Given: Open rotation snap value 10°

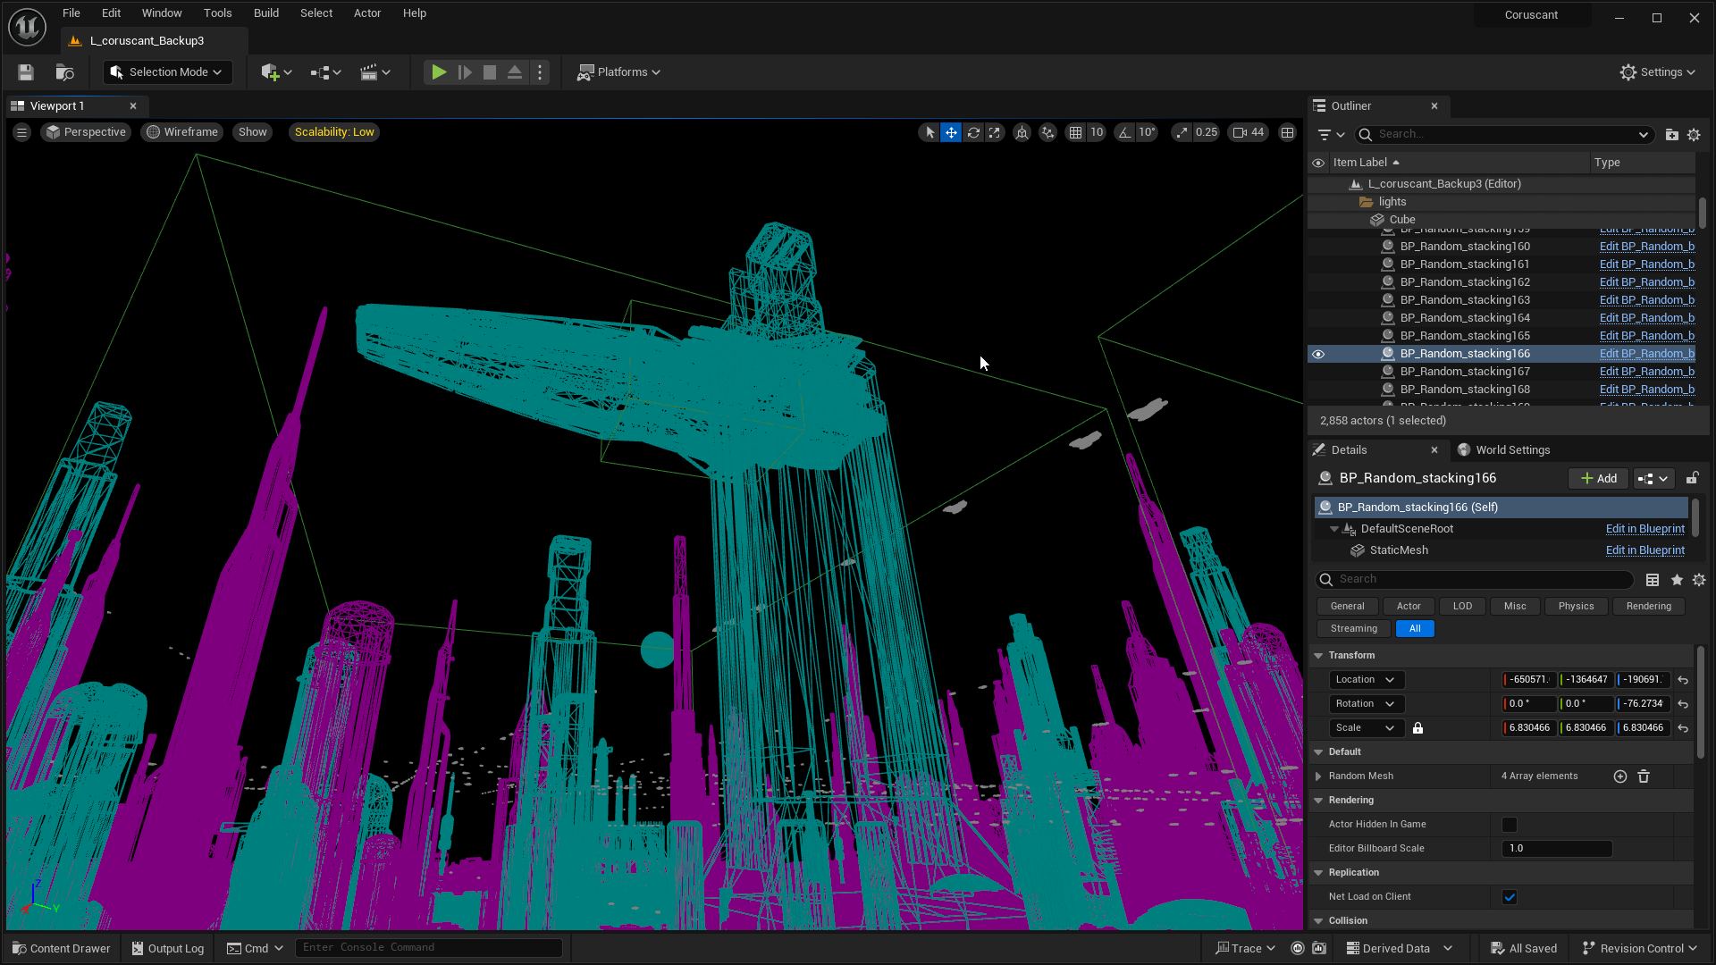Looking at the screenshot, I should [x=1147, y=132].
